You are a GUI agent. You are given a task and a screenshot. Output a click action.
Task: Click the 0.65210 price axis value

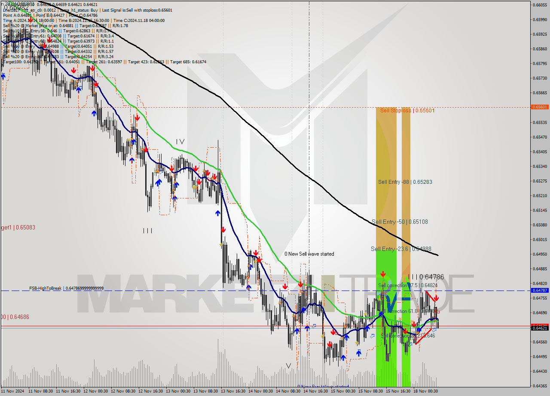(540, 195)
